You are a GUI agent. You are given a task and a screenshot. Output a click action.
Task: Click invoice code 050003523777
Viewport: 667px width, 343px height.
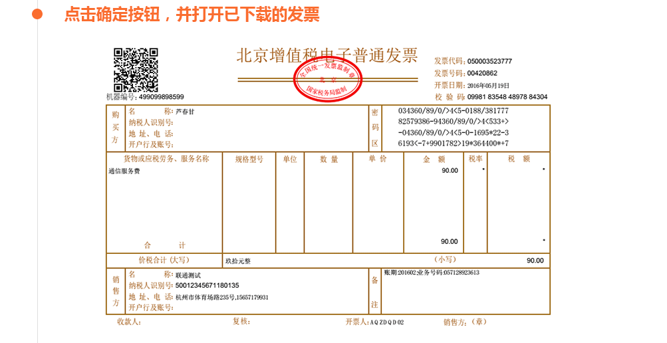pyautogui.click(x=489, y=61)
